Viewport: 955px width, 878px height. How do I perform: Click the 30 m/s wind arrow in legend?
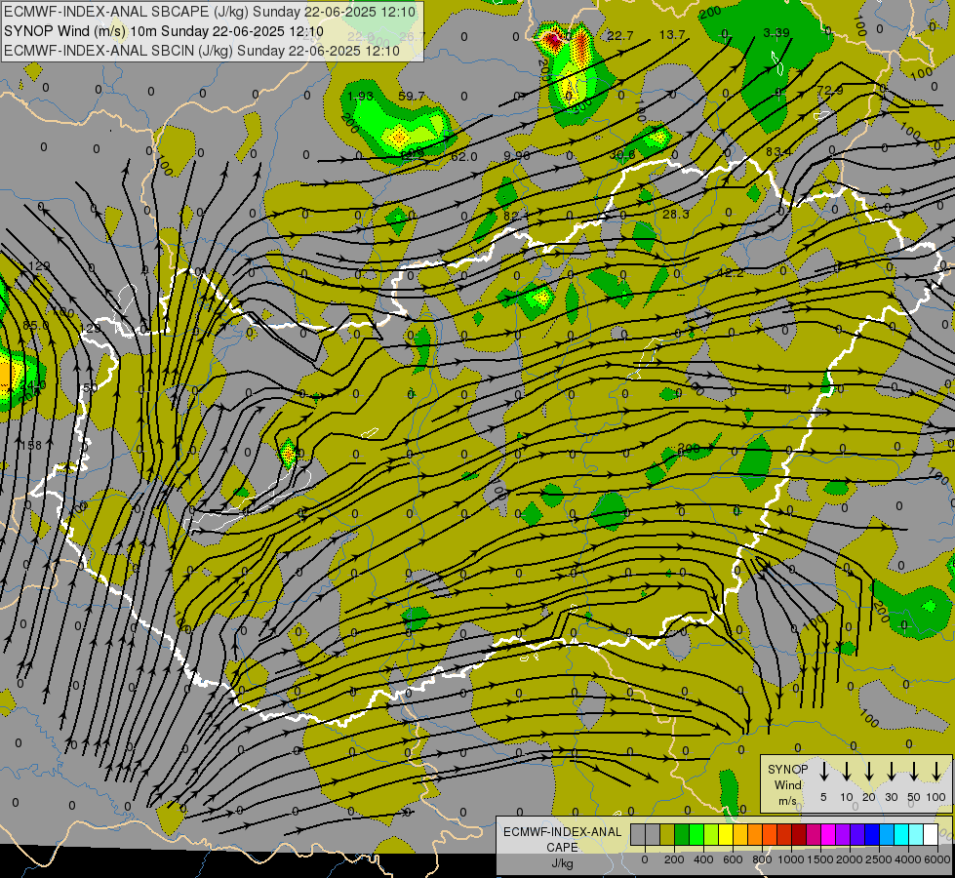[891, 772]
